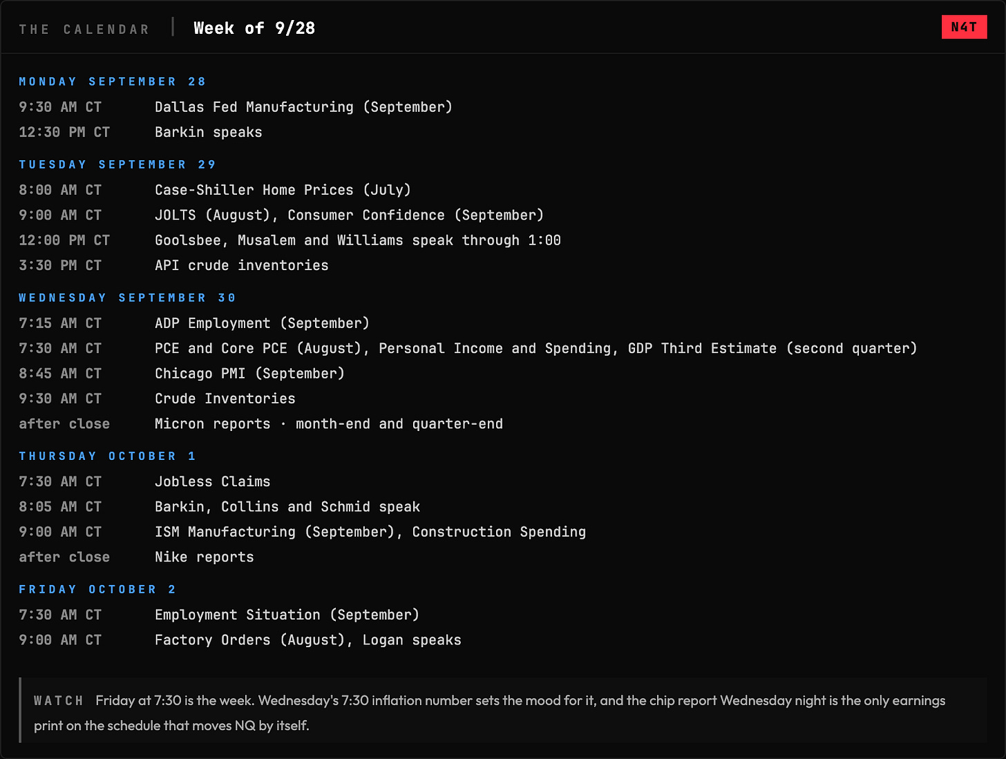Click the '12:30 PM CT' Monday time

[x=64, y=132]
